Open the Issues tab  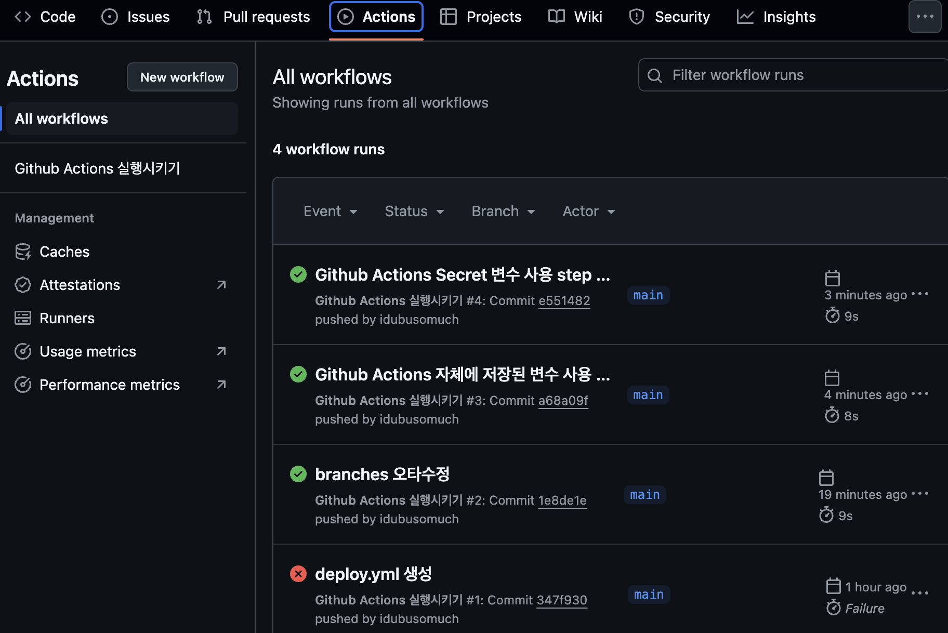[x=136, y=17]
